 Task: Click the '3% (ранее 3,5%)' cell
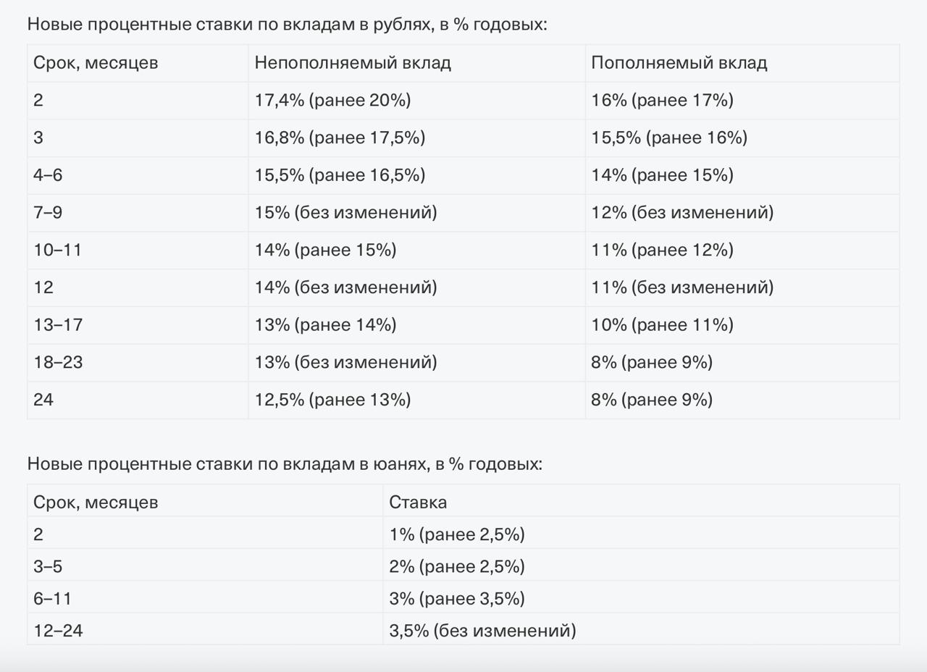point(457,599)
